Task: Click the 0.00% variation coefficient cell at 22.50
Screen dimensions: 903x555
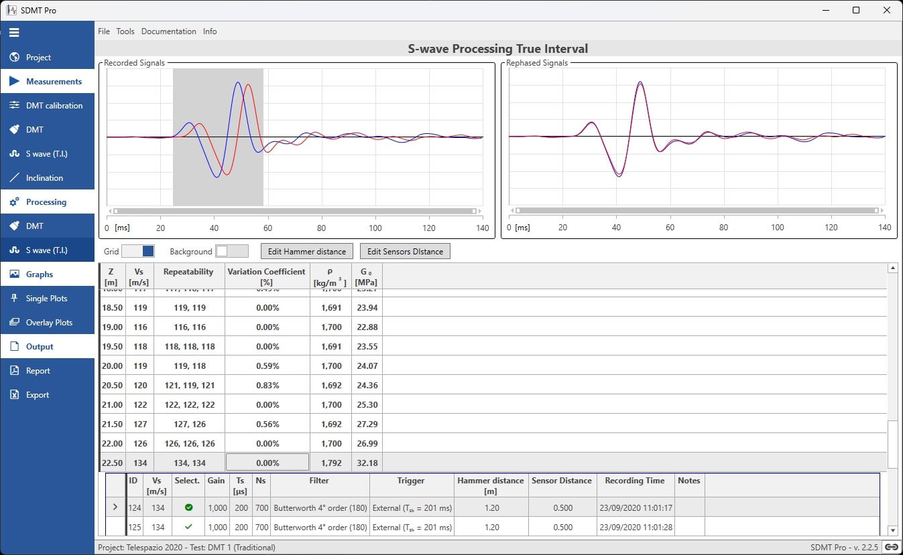Action: (x=267, y=463)
